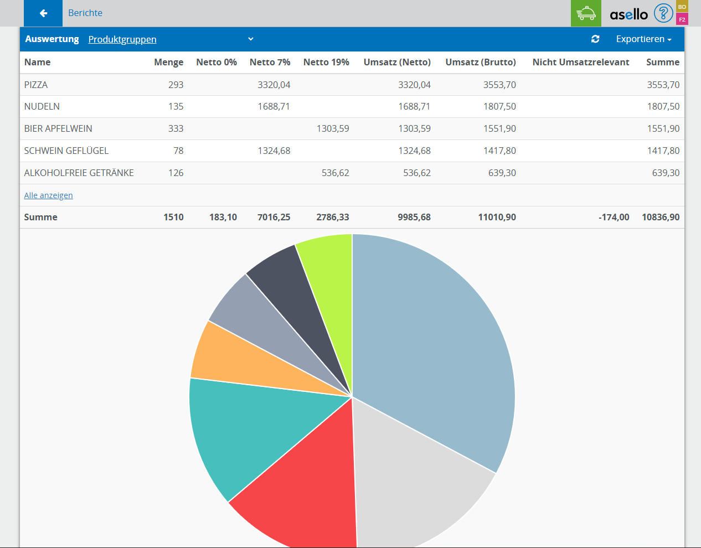Screen dimensions: 701x548
Task: Sort by the Summe column header
Action: (663, 62)
